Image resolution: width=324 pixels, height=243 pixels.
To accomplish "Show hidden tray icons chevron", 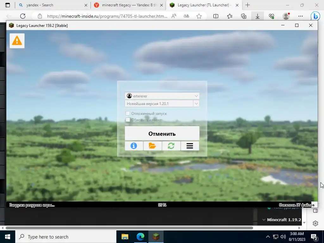I will click(x=268, y=237).
